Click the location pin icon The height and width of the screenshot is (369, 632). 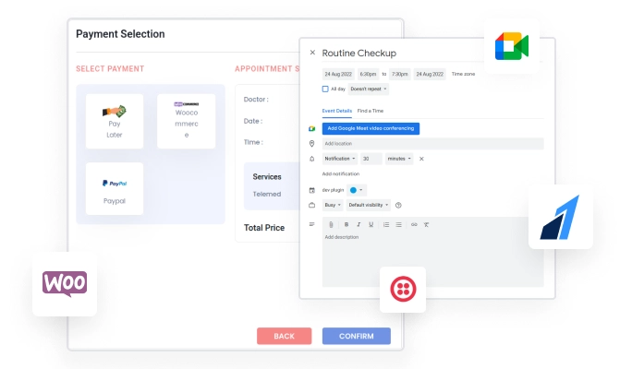click(x=311, y=144)
